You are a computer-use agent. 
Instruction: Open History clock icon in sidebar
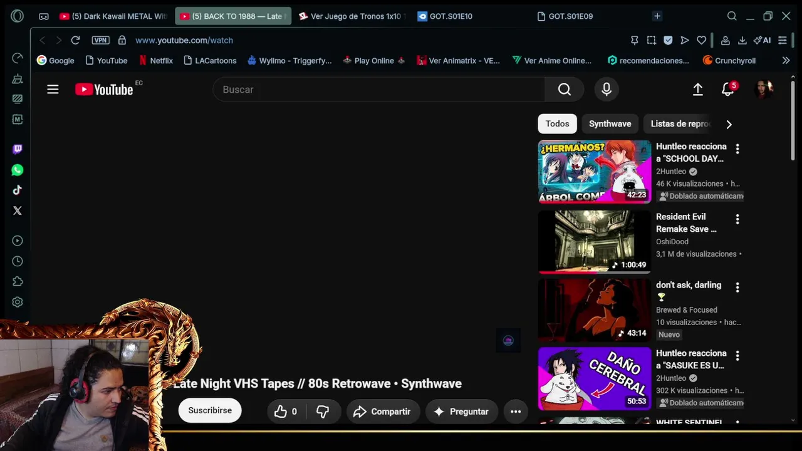coord(18,261)
